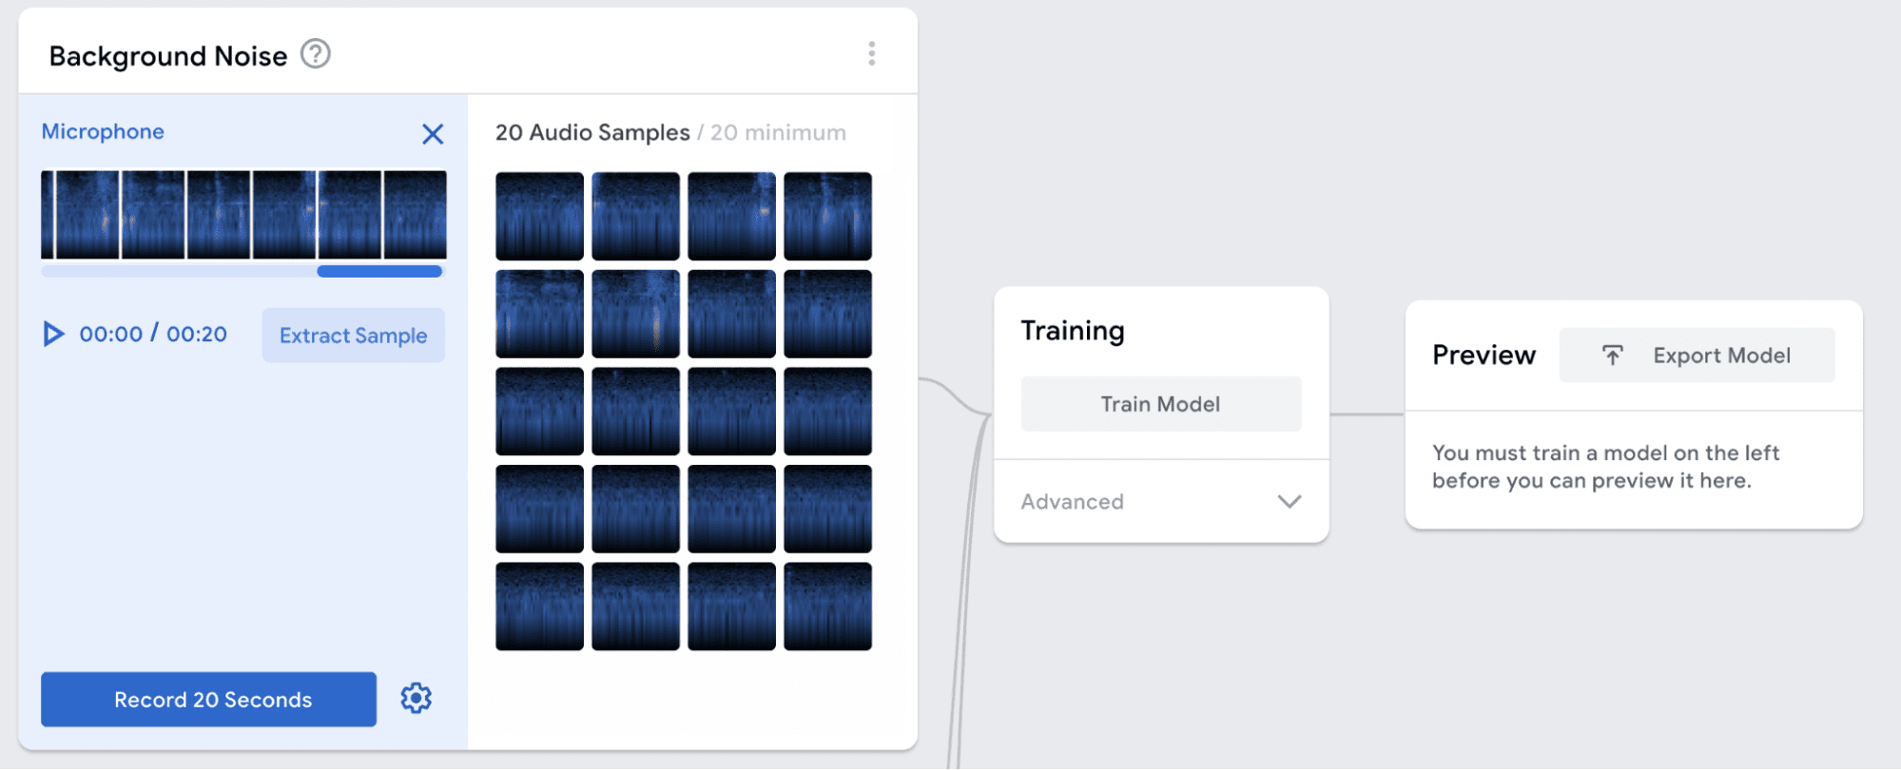Start recording with Record 20 Seconds
Viewport: 1901px width, 770px height.
pos(208,700)
